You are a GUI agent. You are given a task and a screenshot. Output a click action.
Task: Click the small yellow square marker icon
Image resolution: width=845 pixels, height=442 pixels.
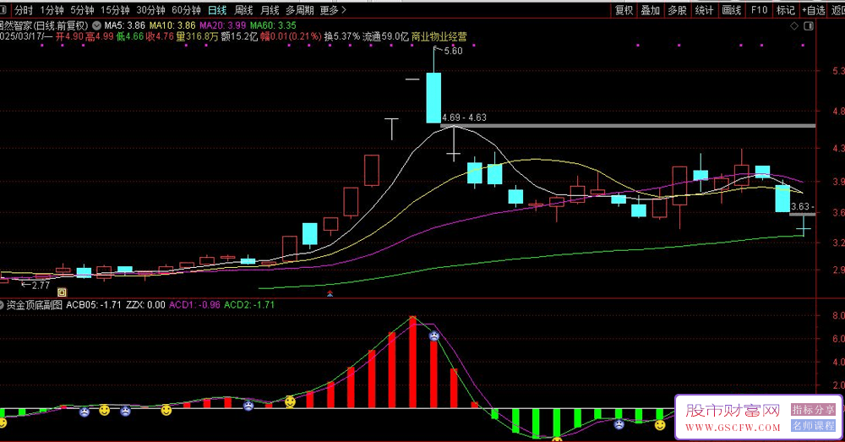click(62, 292)
